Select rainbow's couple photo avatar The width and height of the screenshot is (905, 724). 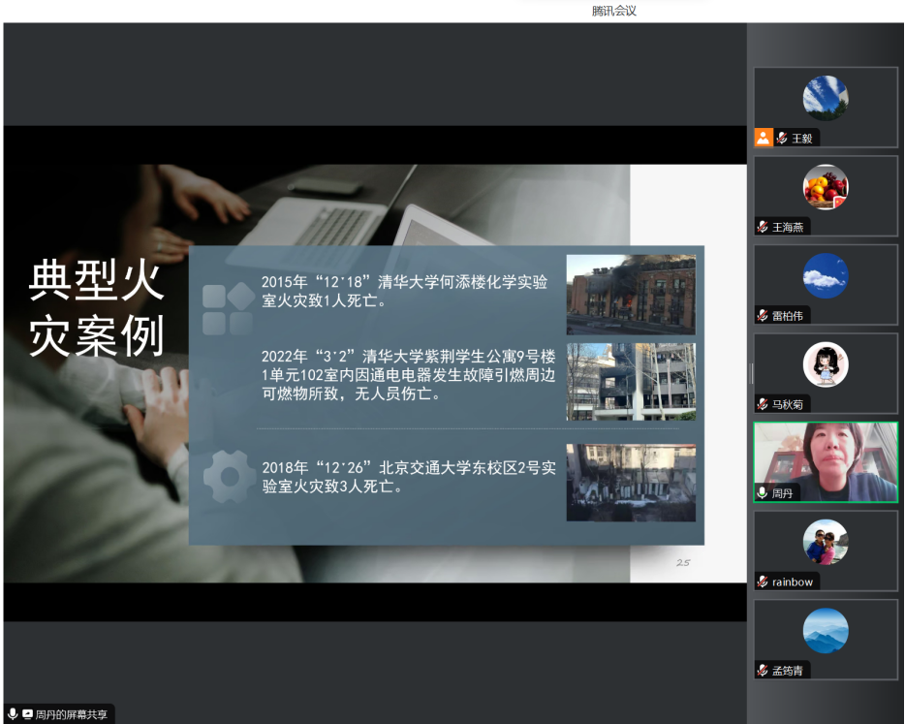[826, 542]
